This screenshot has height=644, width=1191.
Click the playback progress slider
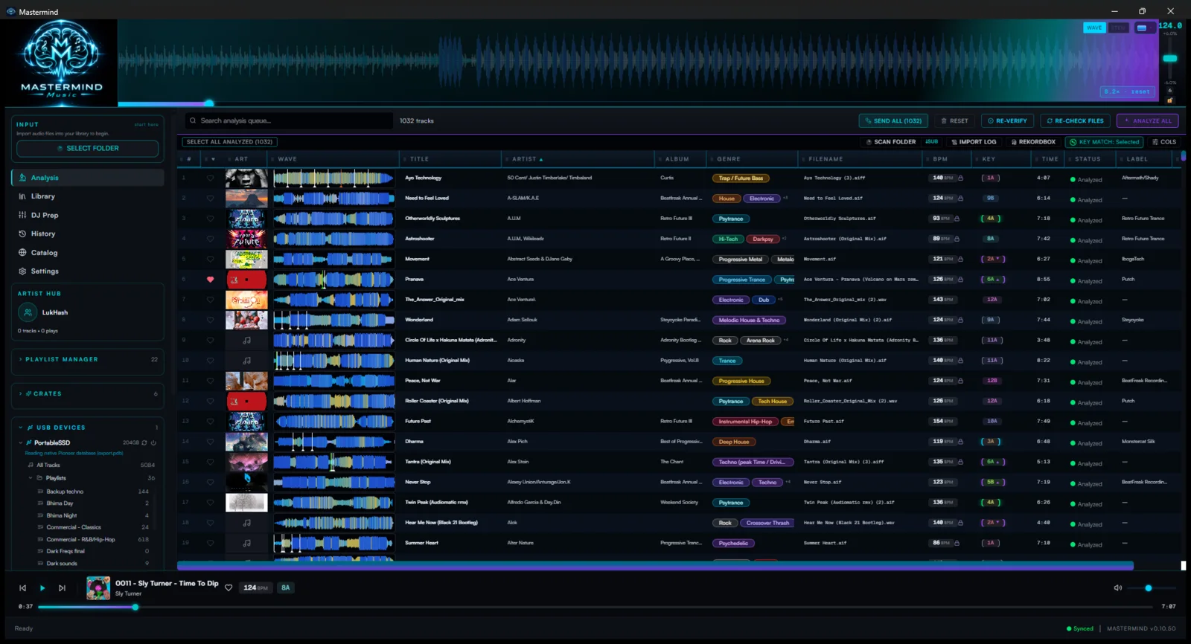(595, 607)
